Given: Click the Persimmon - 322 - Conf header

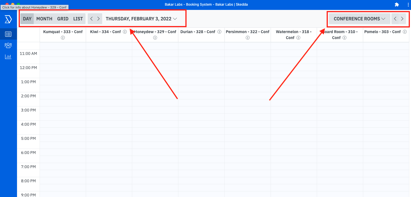Looking at the screenshot, I should coord(248,32).
